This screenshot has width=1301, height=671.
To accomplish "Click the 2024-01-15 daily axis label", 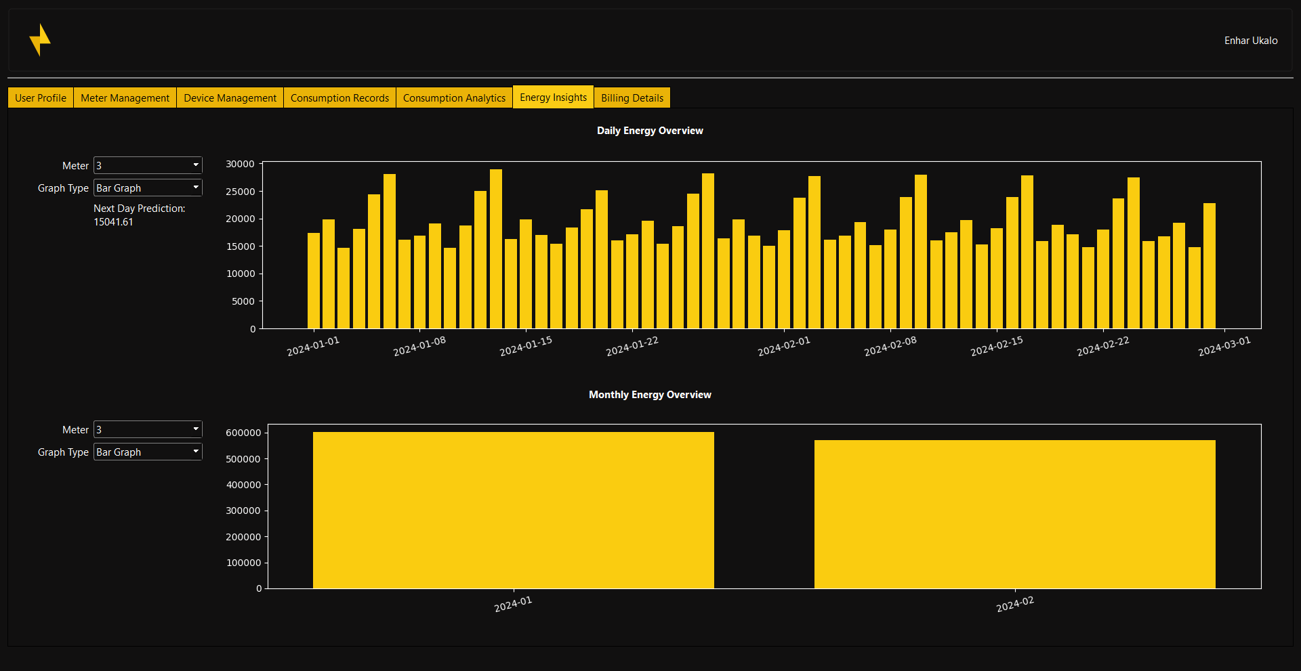I will (526, 346).
